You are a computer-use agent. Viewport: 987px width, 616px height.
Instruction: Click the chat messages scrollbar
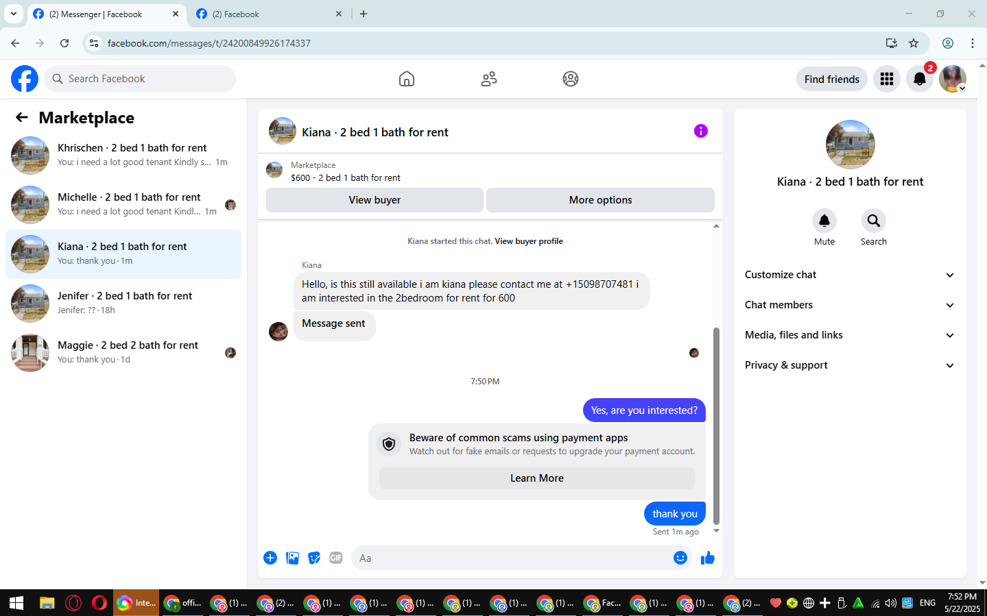[x=716, y=425]
